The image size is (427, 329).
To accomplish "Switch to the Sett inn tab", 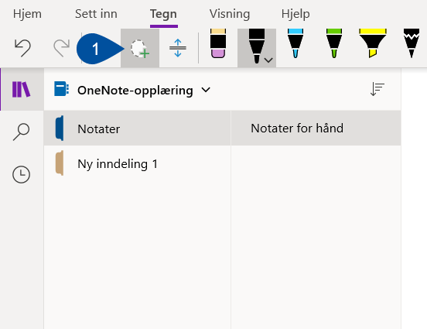I will (96, 14).
